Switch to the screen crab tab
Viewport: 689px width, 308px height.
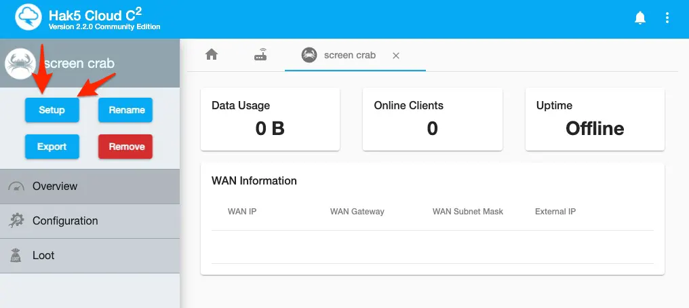point(355,56)
